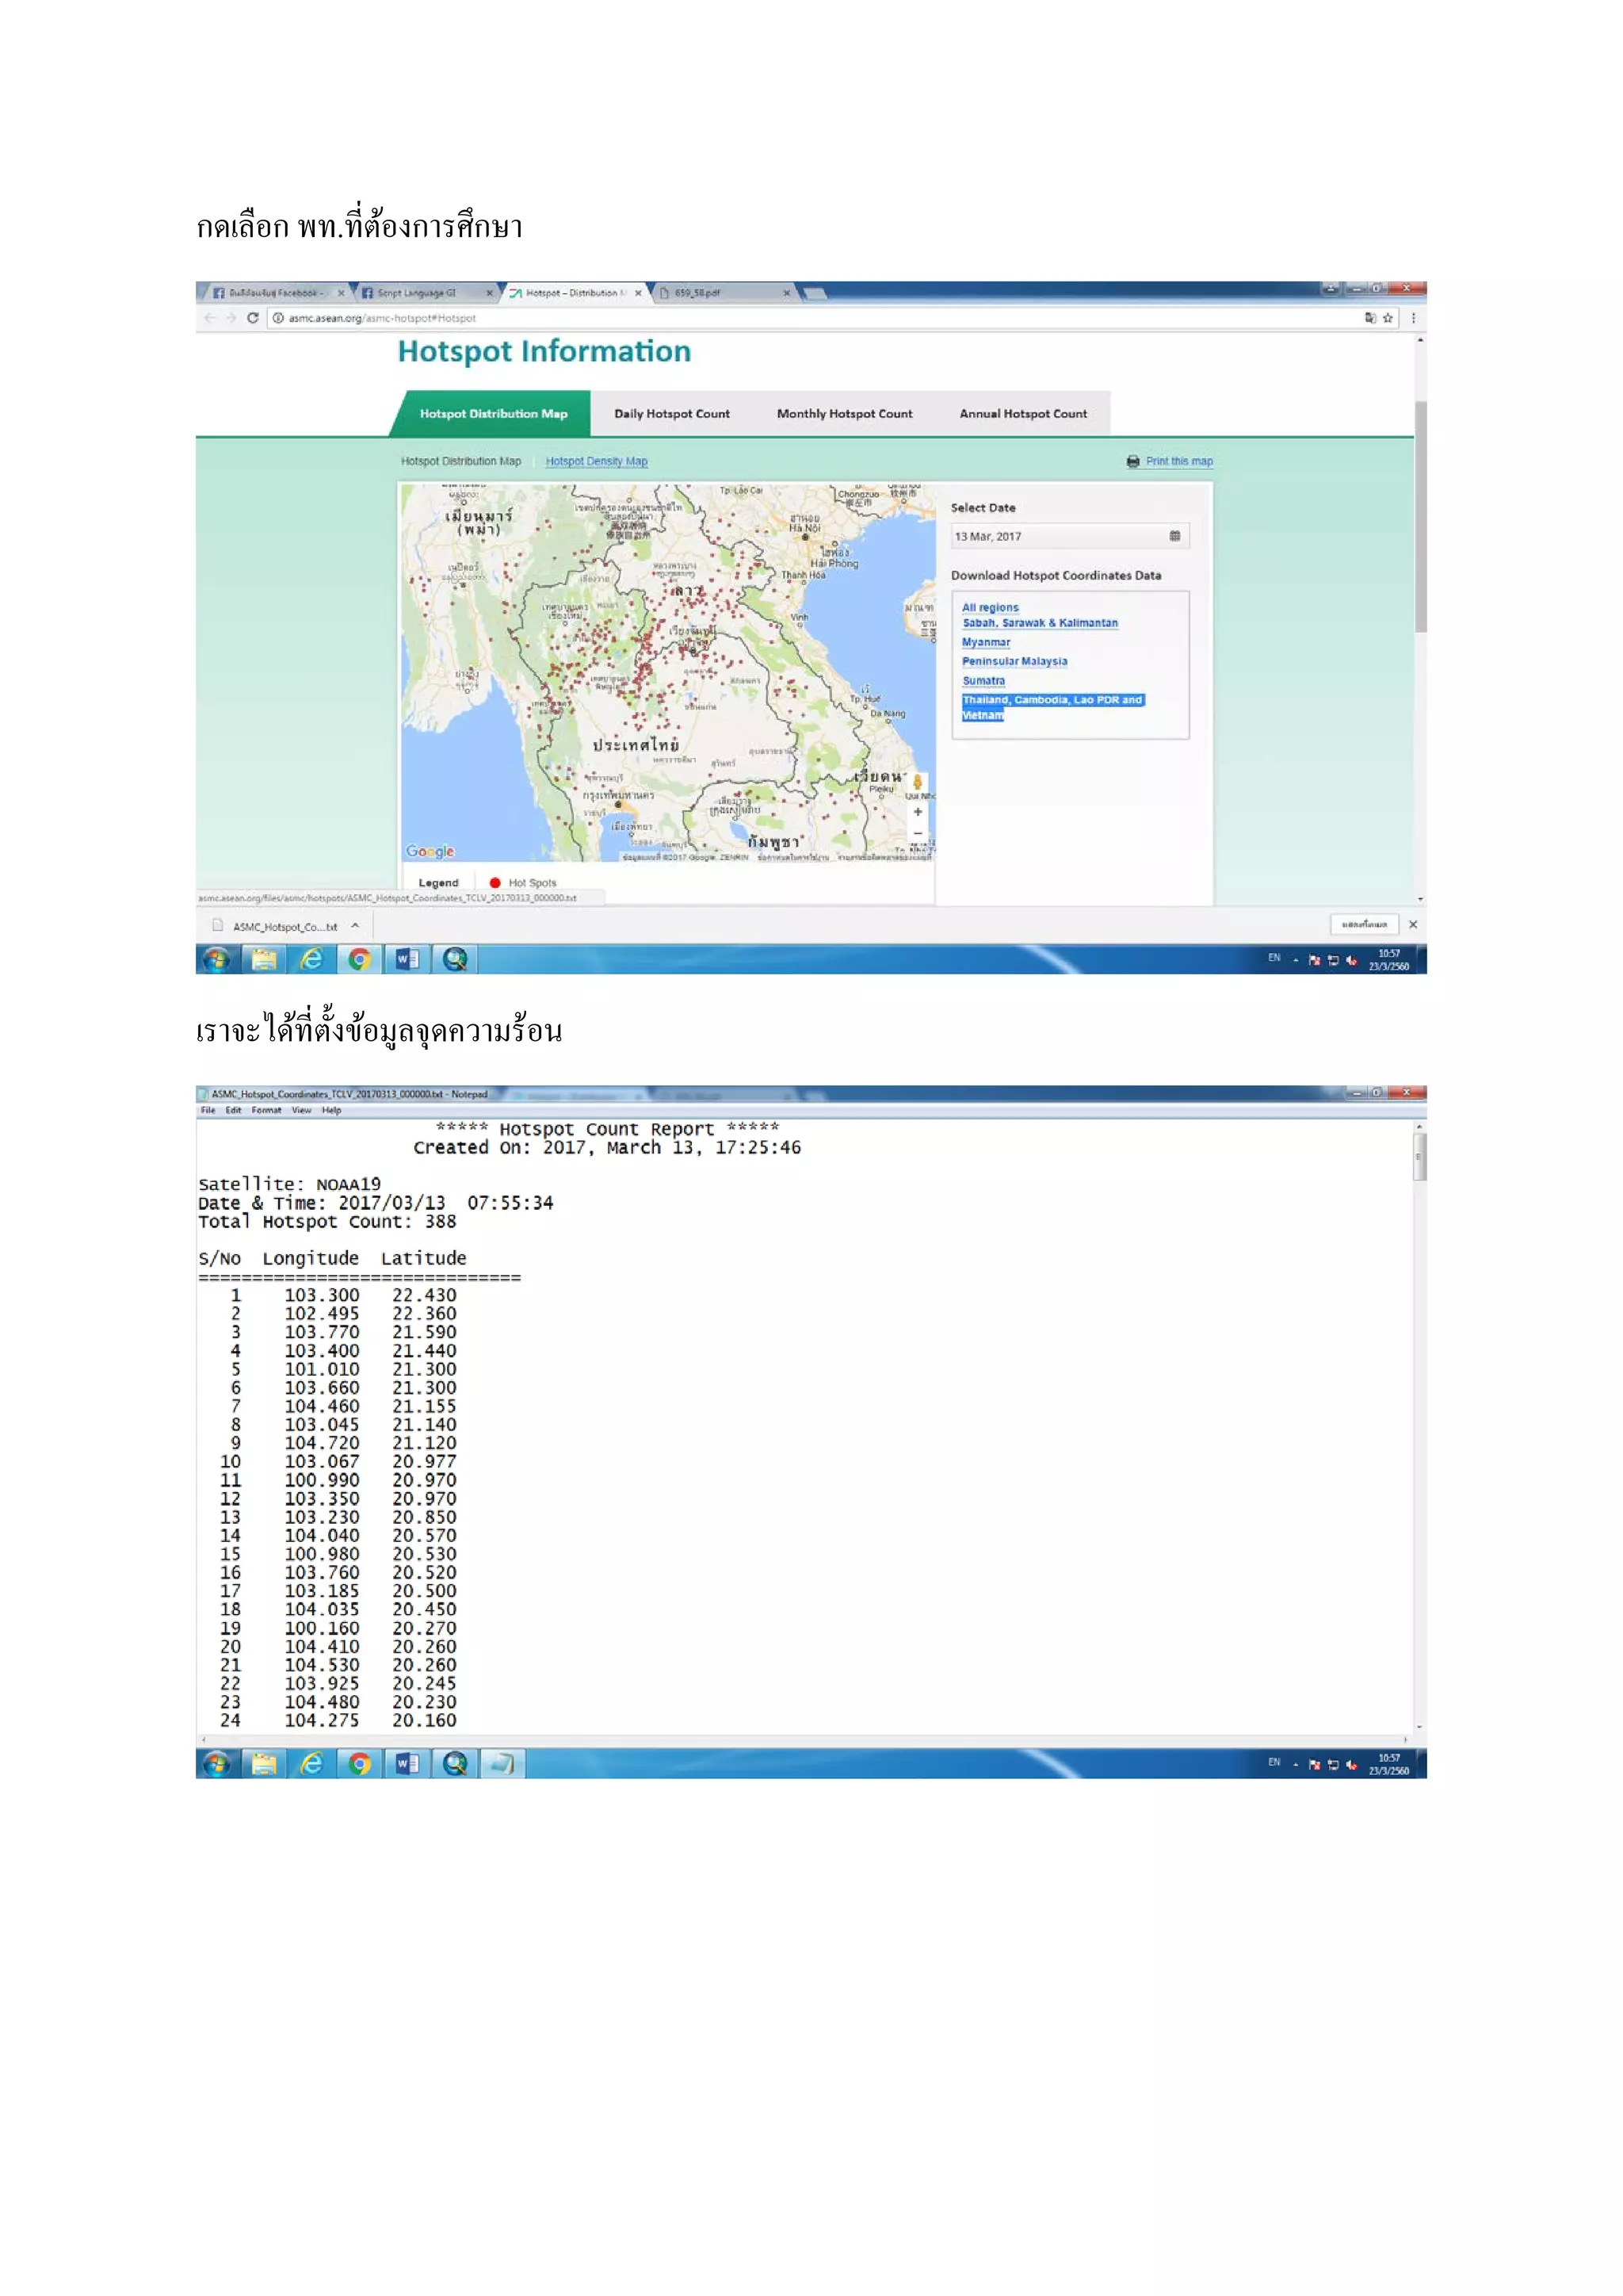Click the translate icon in the address bar
This screenshot has width=1623, height=2296.
coord(1370,318)
